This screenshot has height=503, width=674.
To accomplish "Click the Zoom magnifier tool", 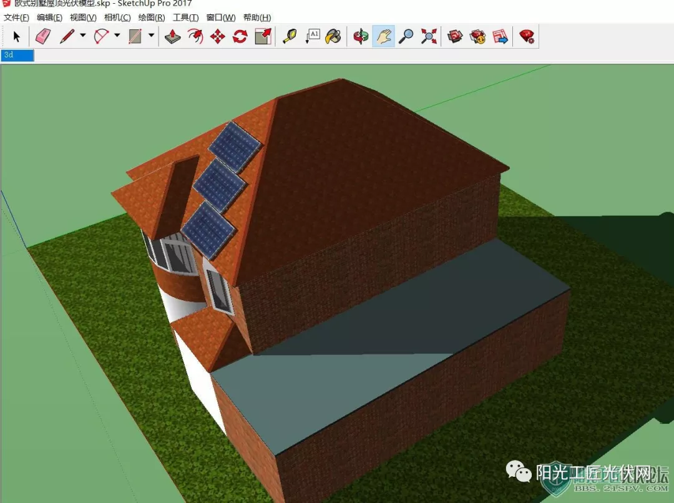I will tap(406, 37).
